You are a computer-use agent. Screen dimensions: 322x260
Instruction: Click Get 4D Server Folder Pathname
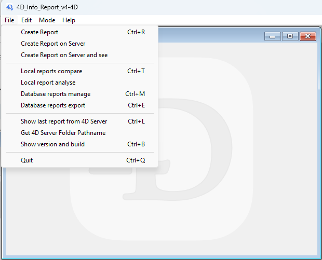coord(63,133)
